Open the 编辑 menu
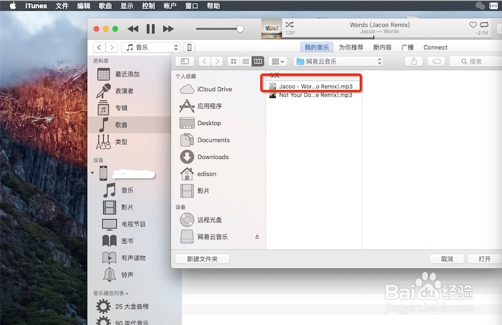Image resolution: width=502 pixels, height=325 pixels. click(x=84, y=5)
